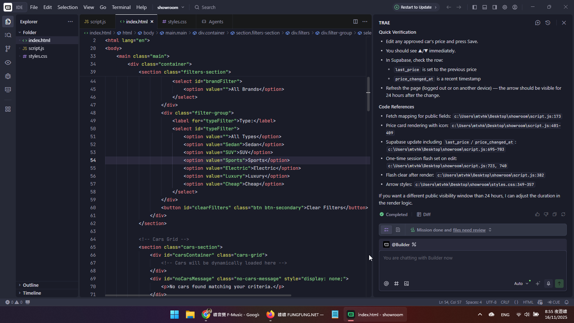This screenshot has height=323, width=574.
Task: Open the Search panel in sidebar
Action: tap(8, 35)
